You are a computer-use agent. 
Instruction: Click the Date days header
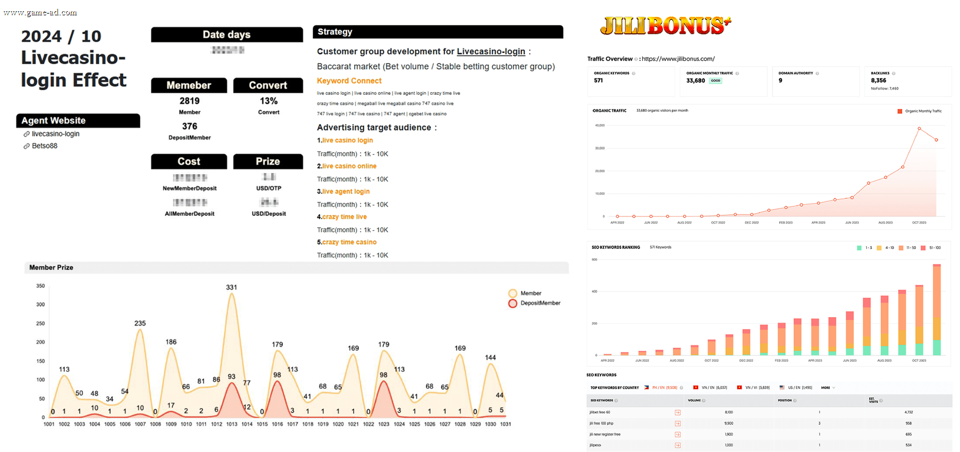pyautogui.click(x=227, y=35)
